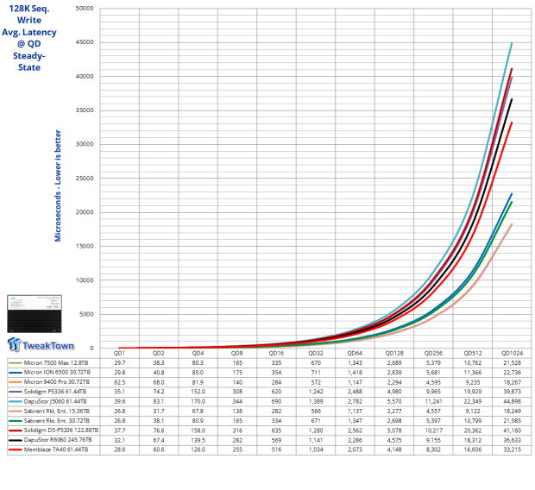Click the black DapuStor R6060 legend swatch
The width and height of the screenshot is (535, 490).
tap(15, 440)
